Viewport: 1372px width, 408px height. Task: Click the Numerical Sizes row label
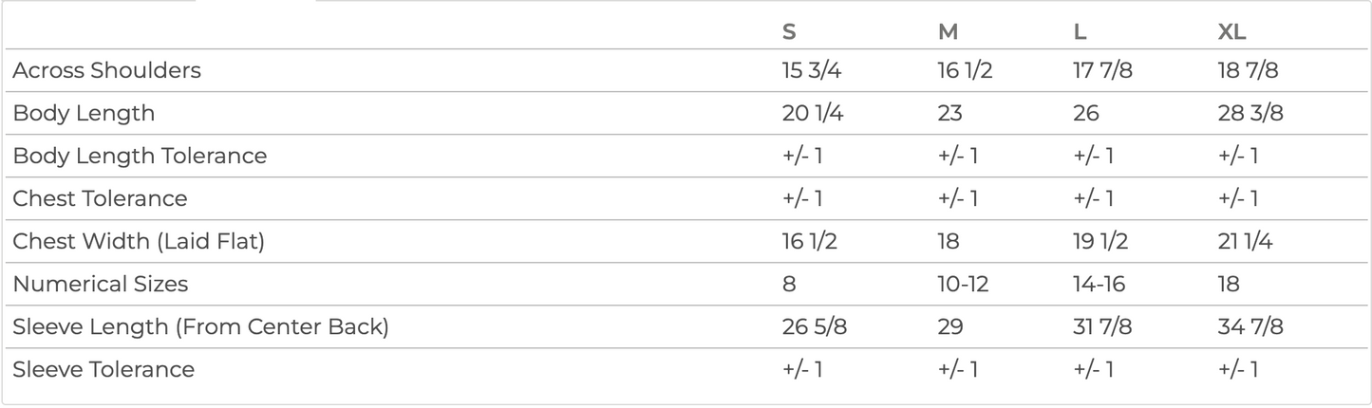[x=101, y=284]
